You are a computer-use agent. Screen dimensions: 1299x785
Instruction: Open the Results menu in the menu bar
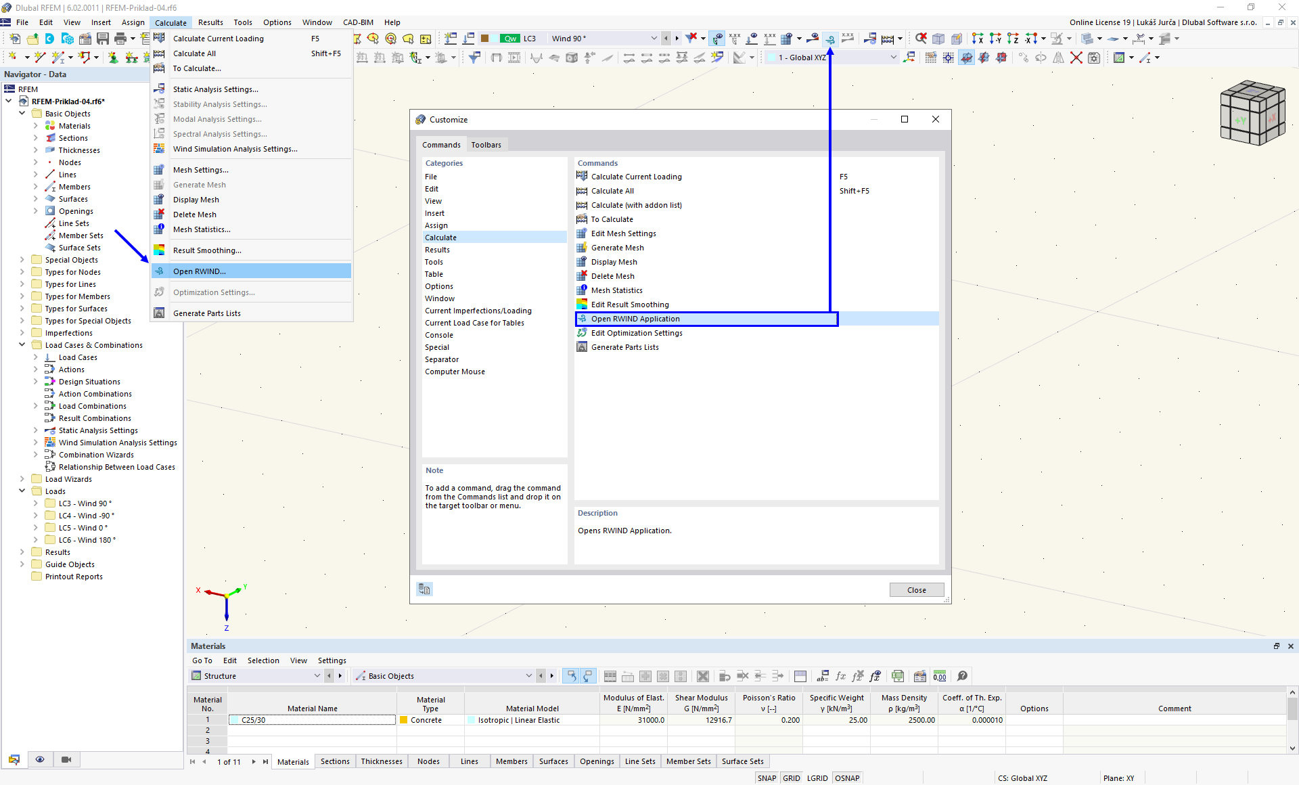pyautogui.click(x=210, y=22)
